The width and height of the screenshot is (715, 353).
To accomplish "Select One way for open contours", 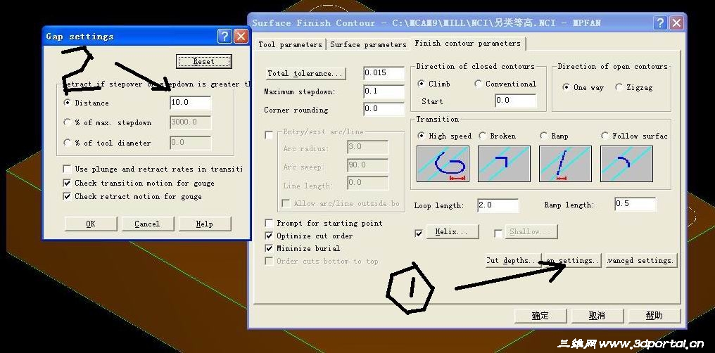I will click(x=567, y=87).
